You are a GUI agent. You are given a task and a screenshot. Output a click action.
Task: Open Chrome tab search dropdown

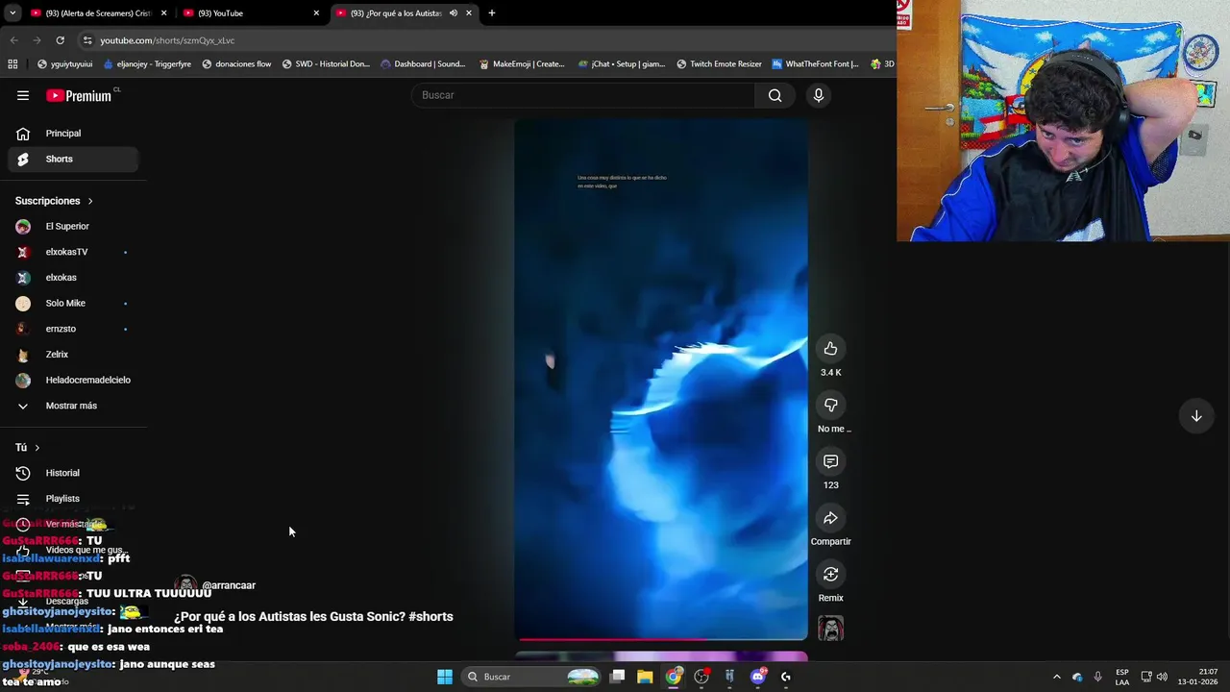[12, 13]
